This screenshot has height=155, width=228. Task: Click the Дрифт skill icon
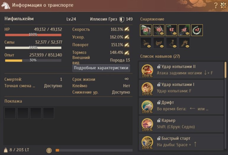tap(147, 107)
